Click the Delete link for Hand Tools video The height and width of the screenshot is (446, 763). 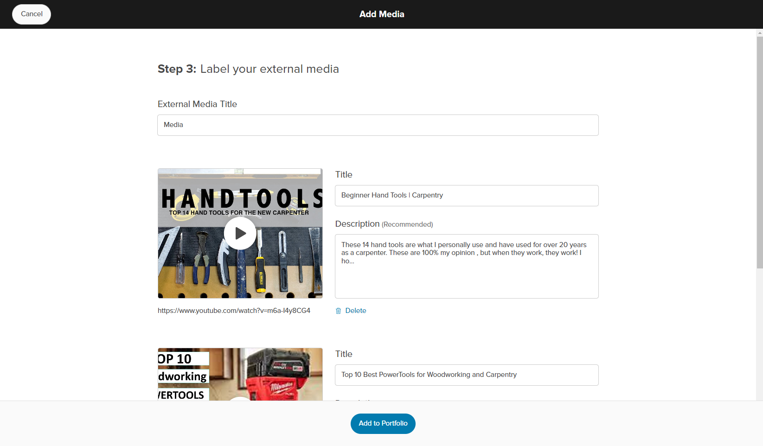click(356, 311)
